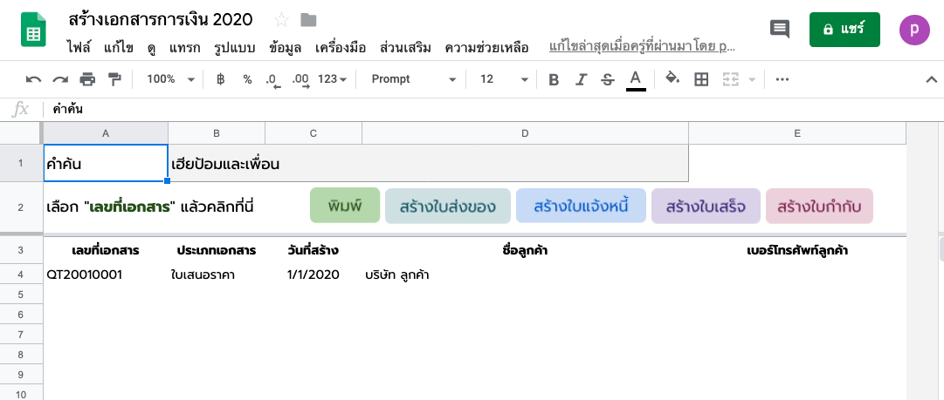This screenshot has width=944, height=400.
Task: Click the สร้างใบแจ้งหนี้ button
Action: pyautogui.click(x=581, y=206)
